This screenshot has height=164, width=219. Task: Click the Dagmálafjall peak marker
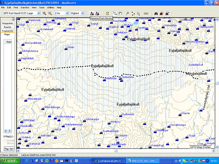19,60
